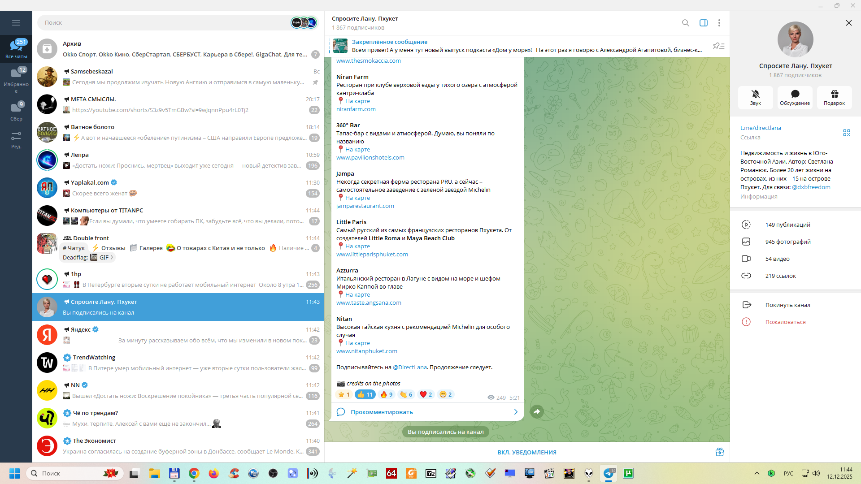Search within channel using magnifier icon
The width and height of the screenshot is (861, 484).
pos(685,23)
